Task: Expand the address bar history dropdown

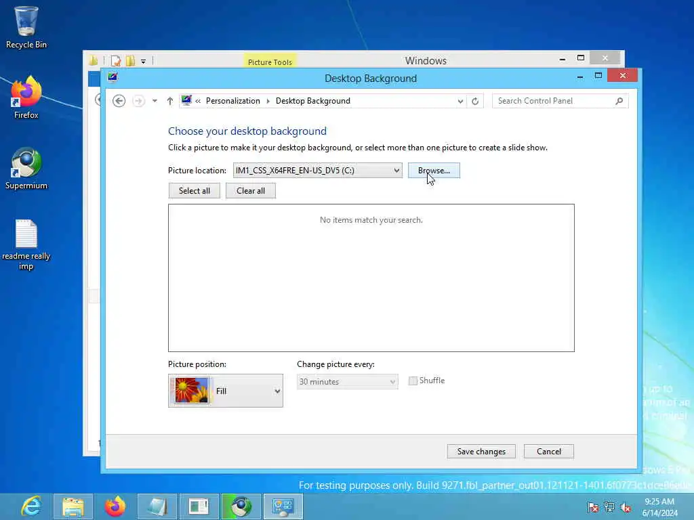Action: (x=460, y=102)
